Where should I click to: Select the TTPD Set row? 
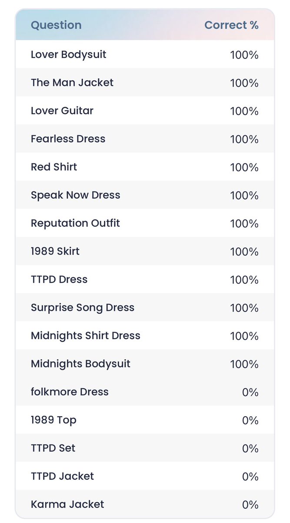click(x=145, y=448)
